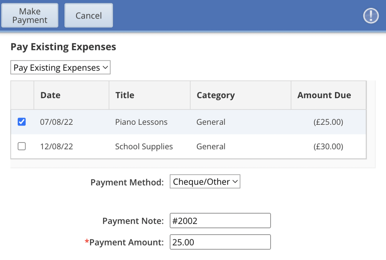The image size is (386, 260).
Task: Click the Title column header
Action: 124,95
